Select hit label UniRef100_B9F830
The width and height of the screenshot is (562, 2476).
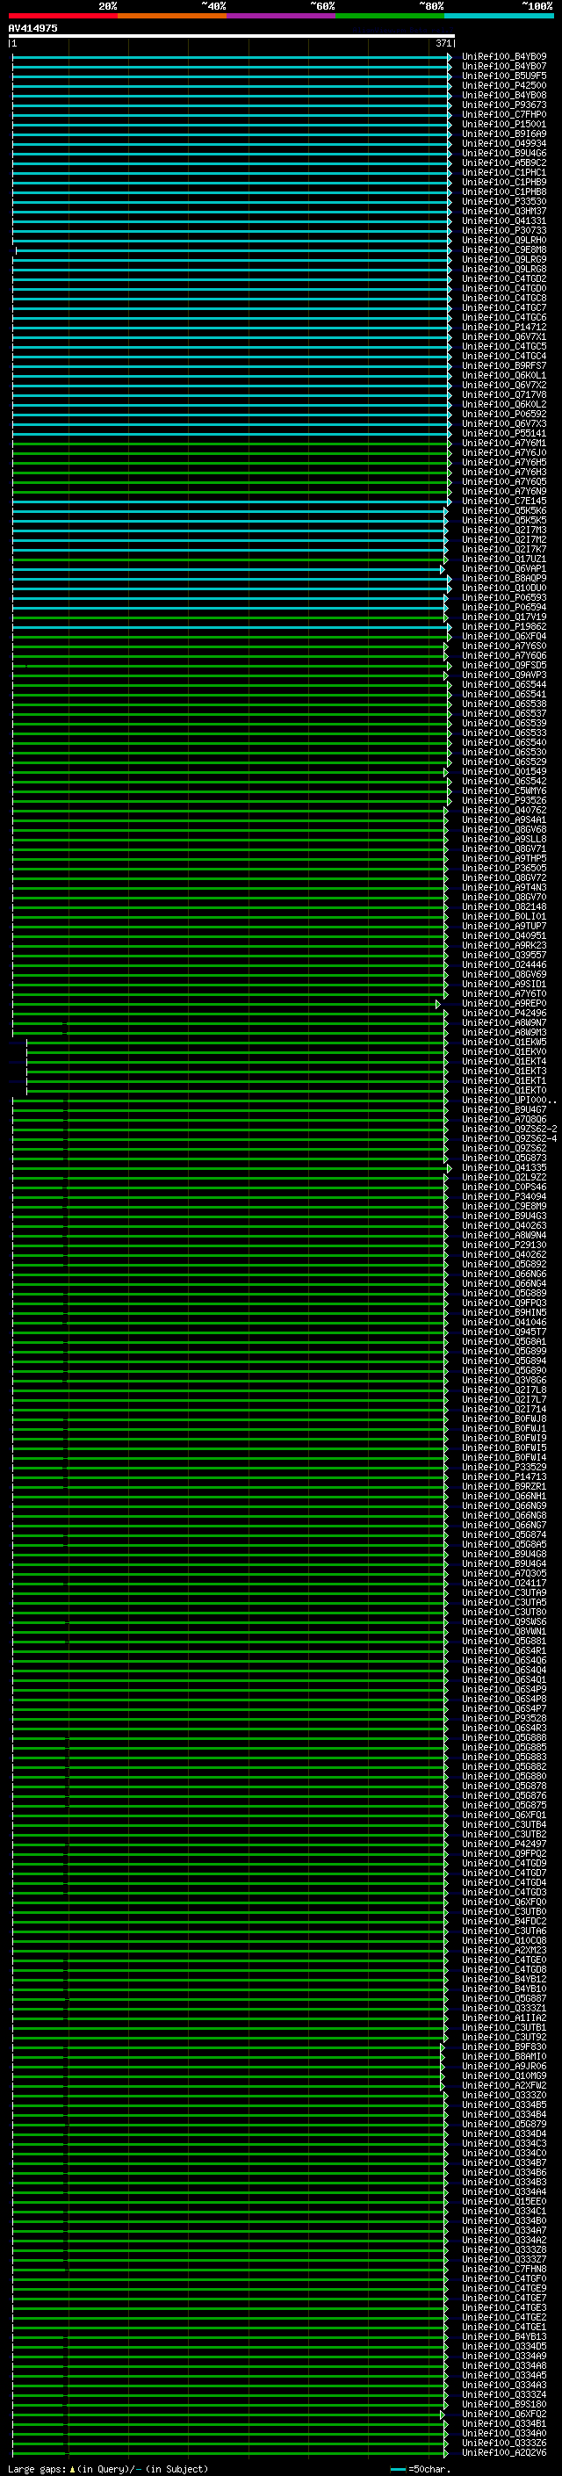pos(504,2047)
